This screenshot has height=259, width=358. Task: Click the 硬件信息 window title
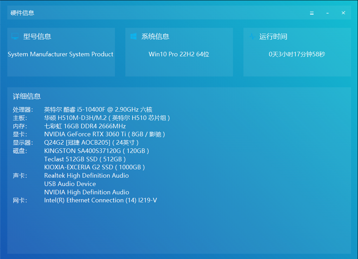point(22,13)
